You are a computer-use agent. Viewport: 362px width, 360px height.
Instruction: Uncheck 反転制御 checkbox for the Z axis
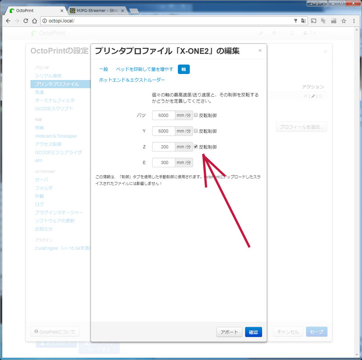[x=195, y=146]
